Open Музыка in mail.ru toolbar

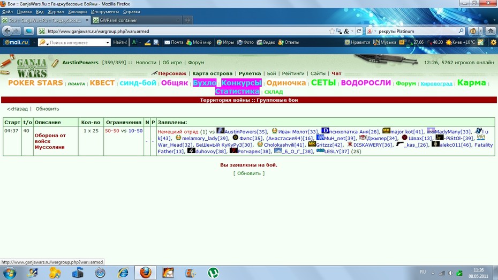(384, 42)
